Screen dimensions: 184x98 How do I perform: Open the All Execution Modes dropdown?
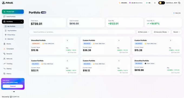(x=161, y=32)
